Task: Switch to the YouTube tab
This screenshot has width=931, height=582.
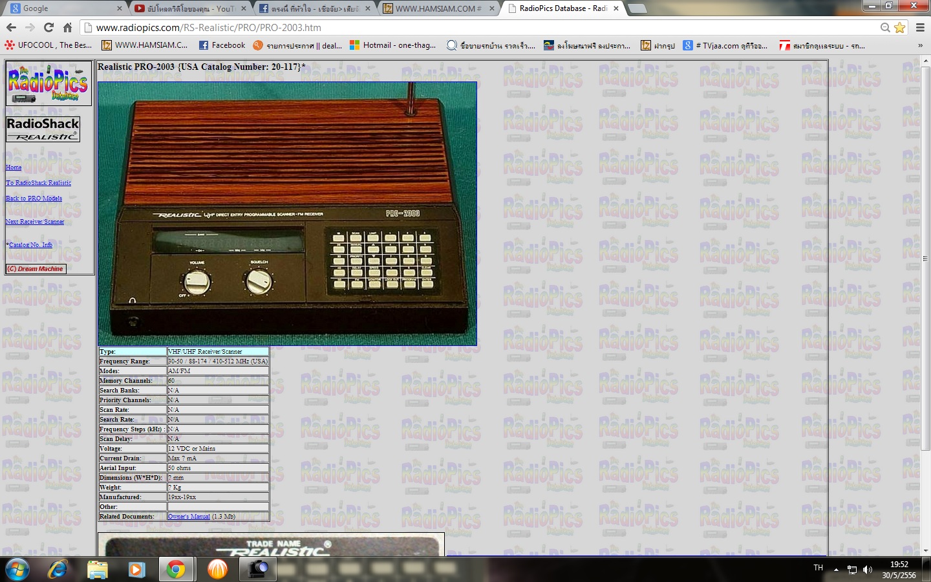Action: point(189,8)
